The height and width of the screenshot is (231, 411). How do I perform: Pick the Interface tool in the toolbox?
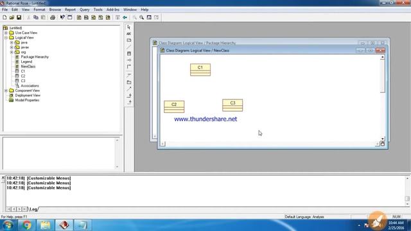point(128,60)
